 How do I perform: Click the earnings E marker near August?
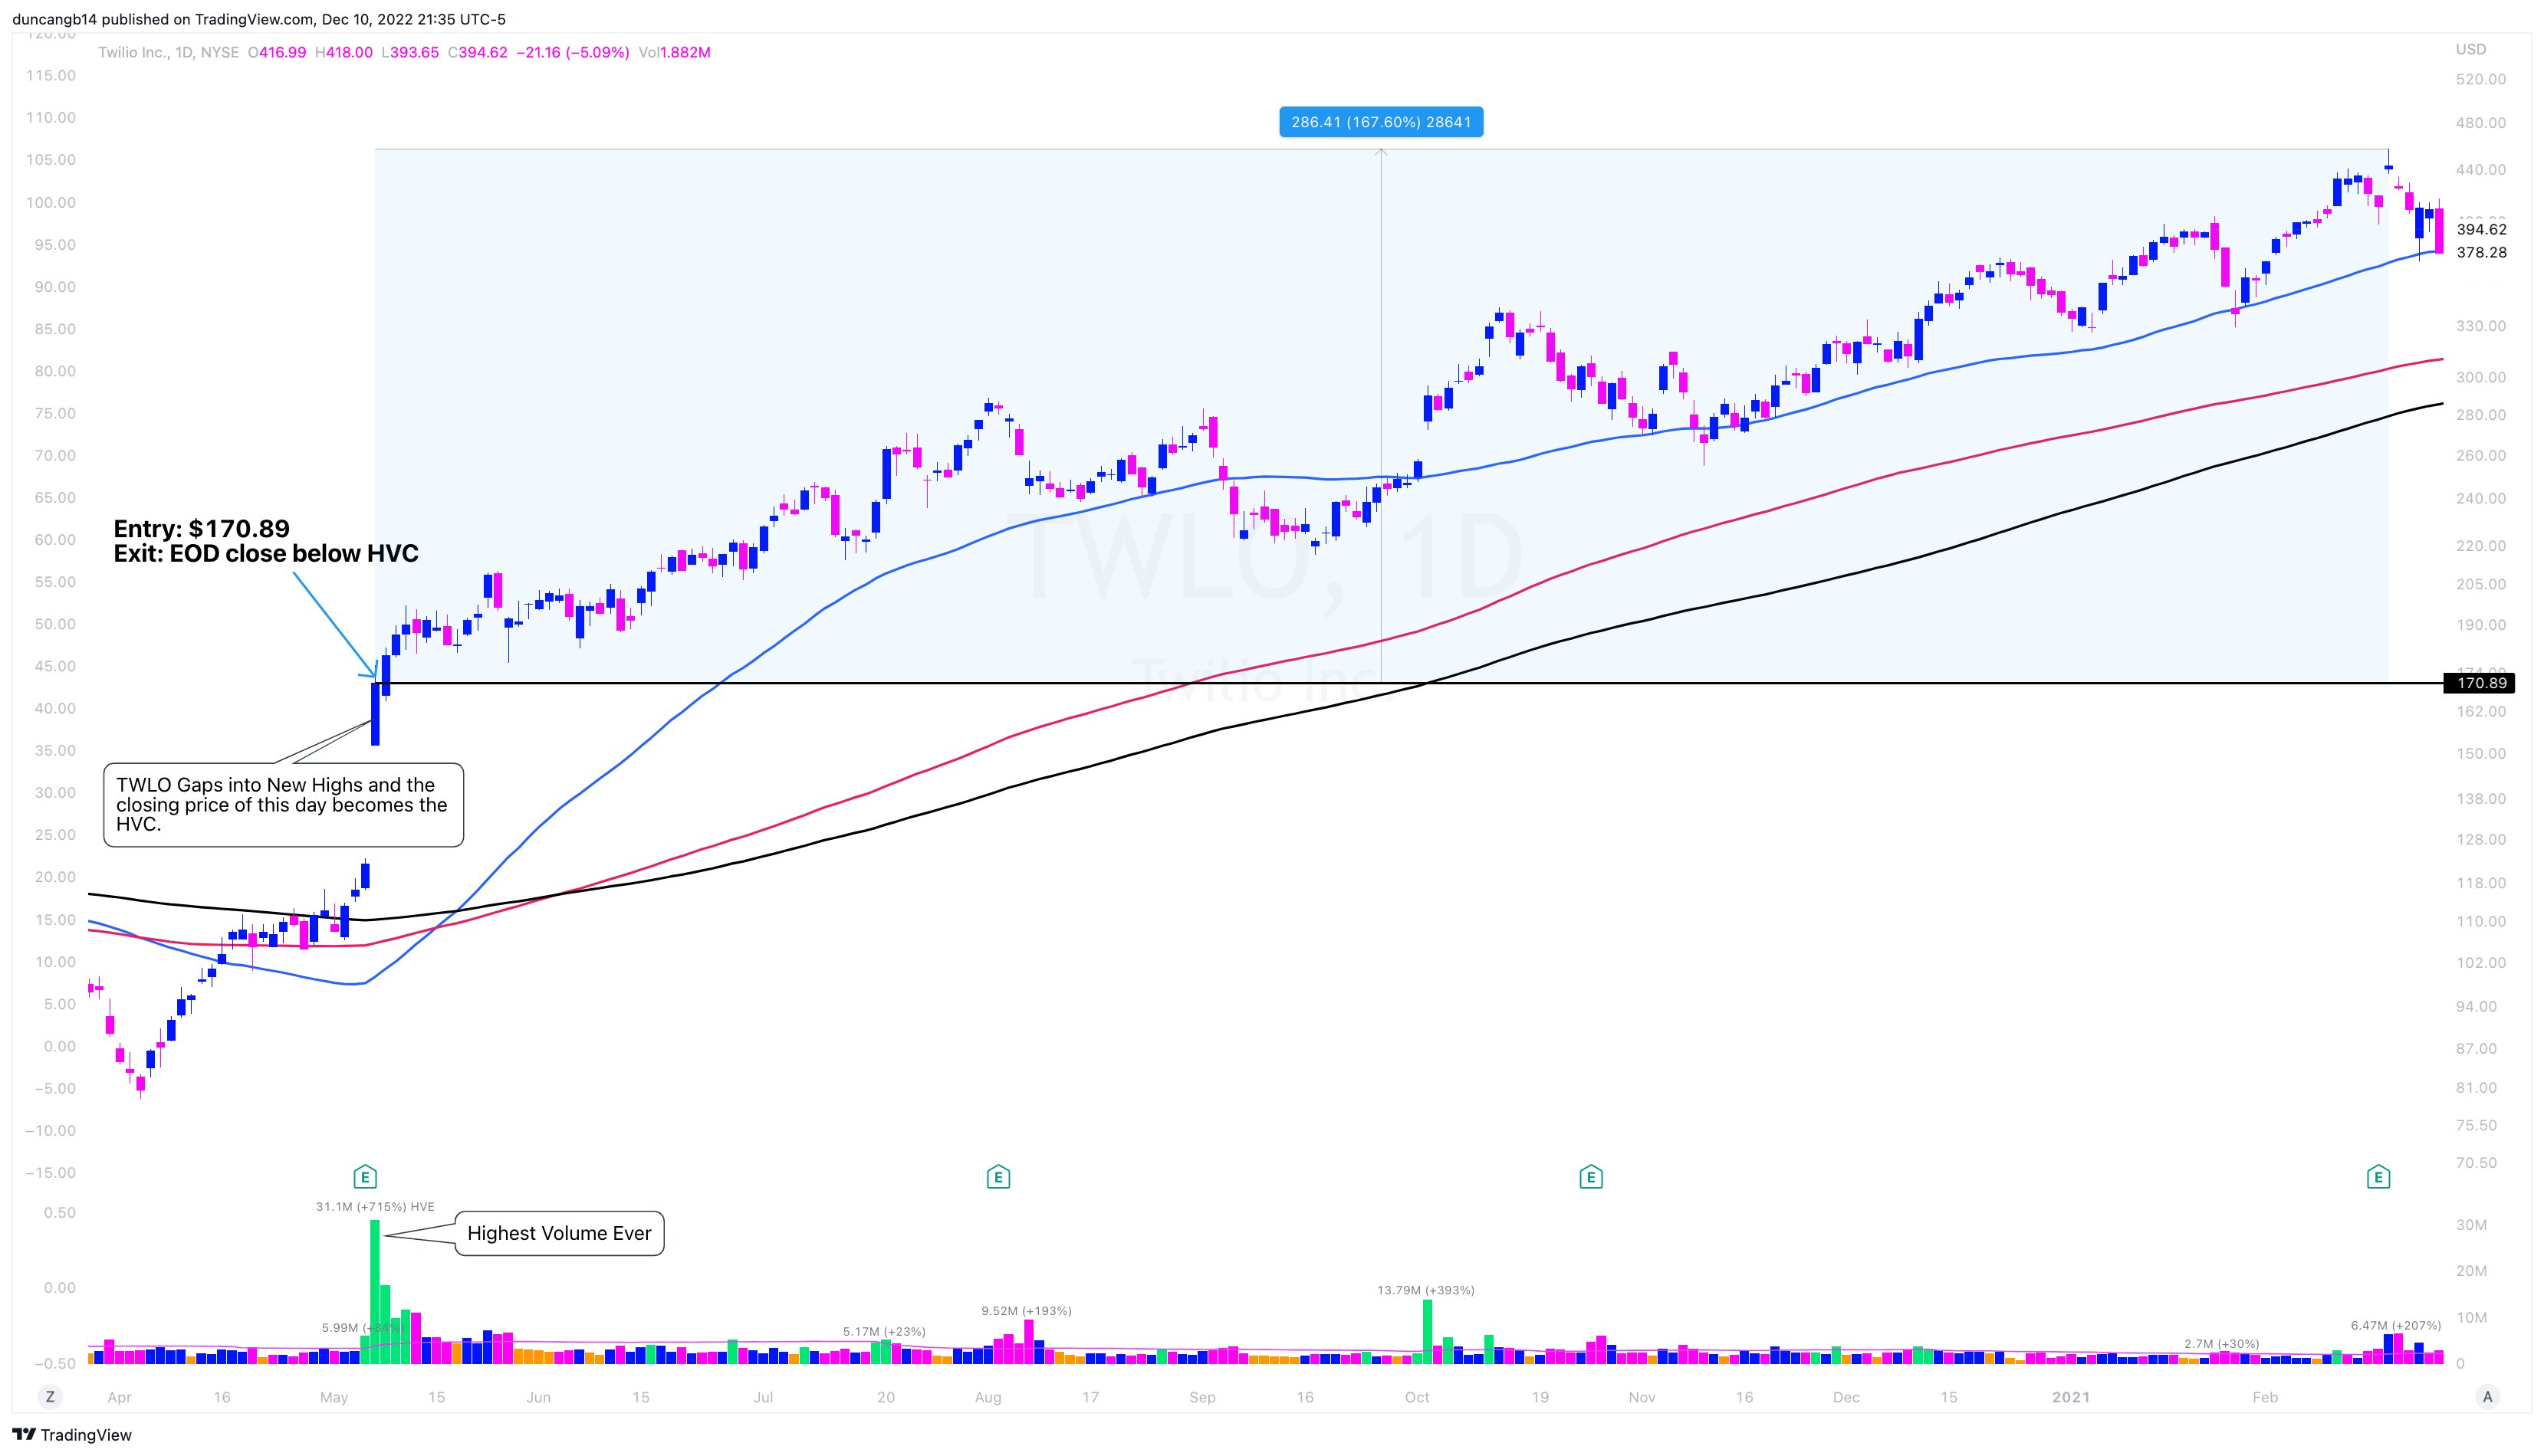tap(998, 1177)
